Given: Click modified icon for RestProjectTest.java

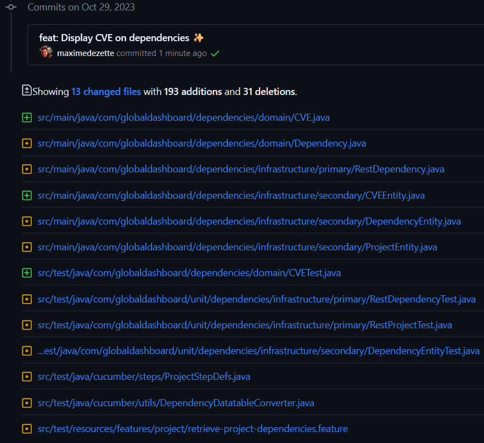Looking at the screenshot, I should pyautogui.click(x=27, y=325).
